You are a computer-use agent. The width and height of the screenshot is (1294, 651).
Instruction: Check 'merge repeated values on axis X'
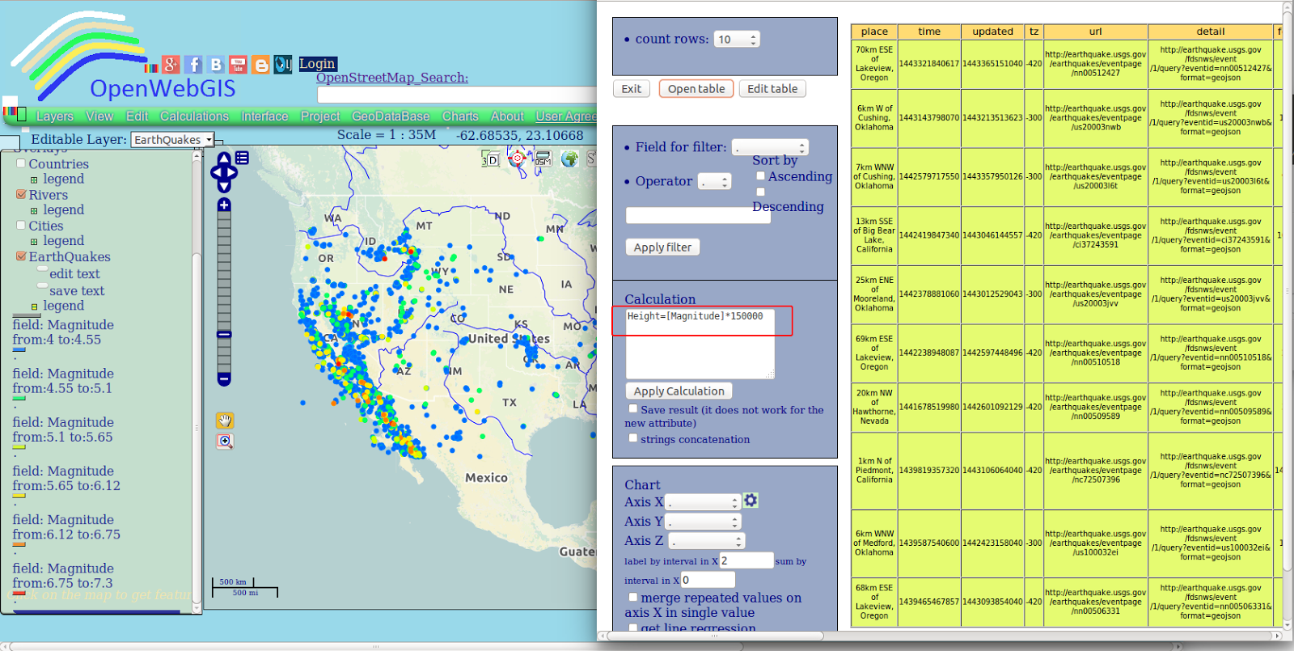point(633,597)
